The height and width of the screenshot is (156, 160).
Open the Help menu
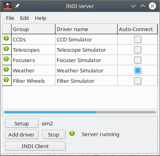point(41,18)
